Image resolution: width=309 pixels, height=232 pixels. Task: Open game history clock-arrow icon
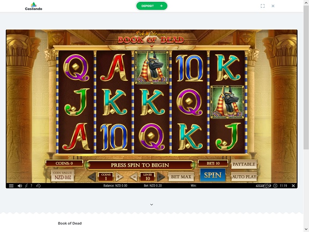[x=39, y=186]
